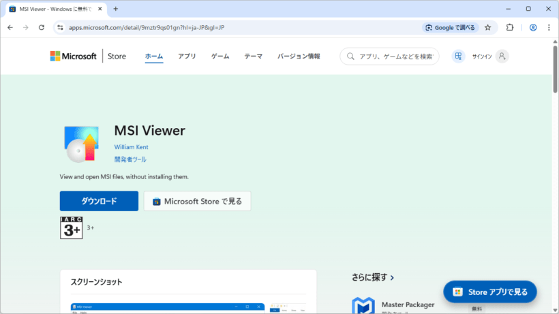Select the ゲーム navigation tab
559x314 pixels.
[220, 57]
